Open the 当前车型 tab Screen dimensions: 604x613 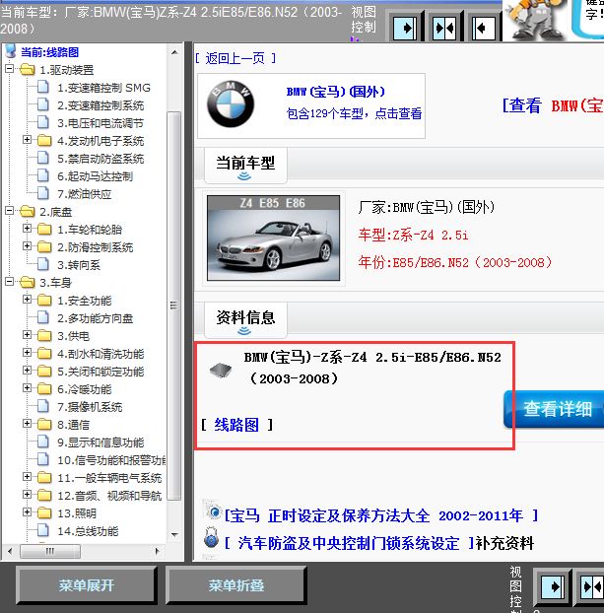(x=246, y=166)
